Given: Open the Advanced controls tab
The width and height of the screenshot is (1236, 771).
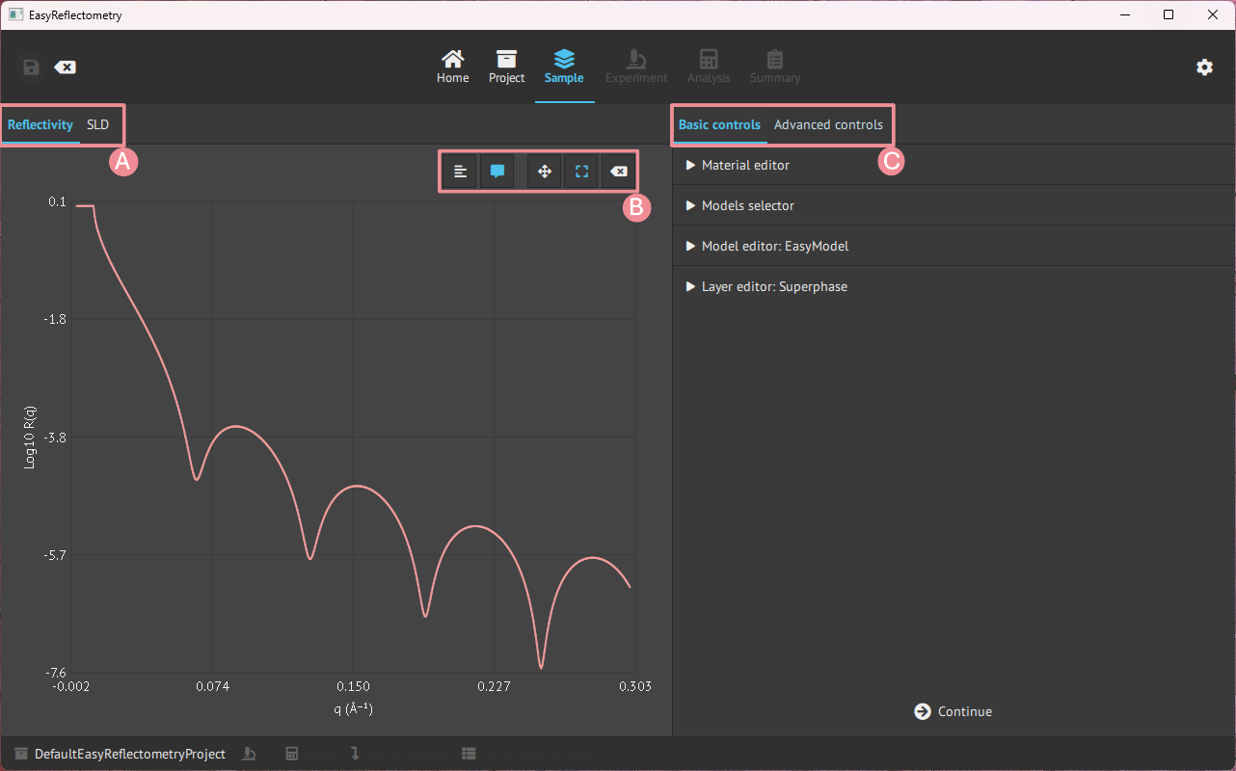Looking at the screenshot, I should pyautogui.click(x=828, y=125).
